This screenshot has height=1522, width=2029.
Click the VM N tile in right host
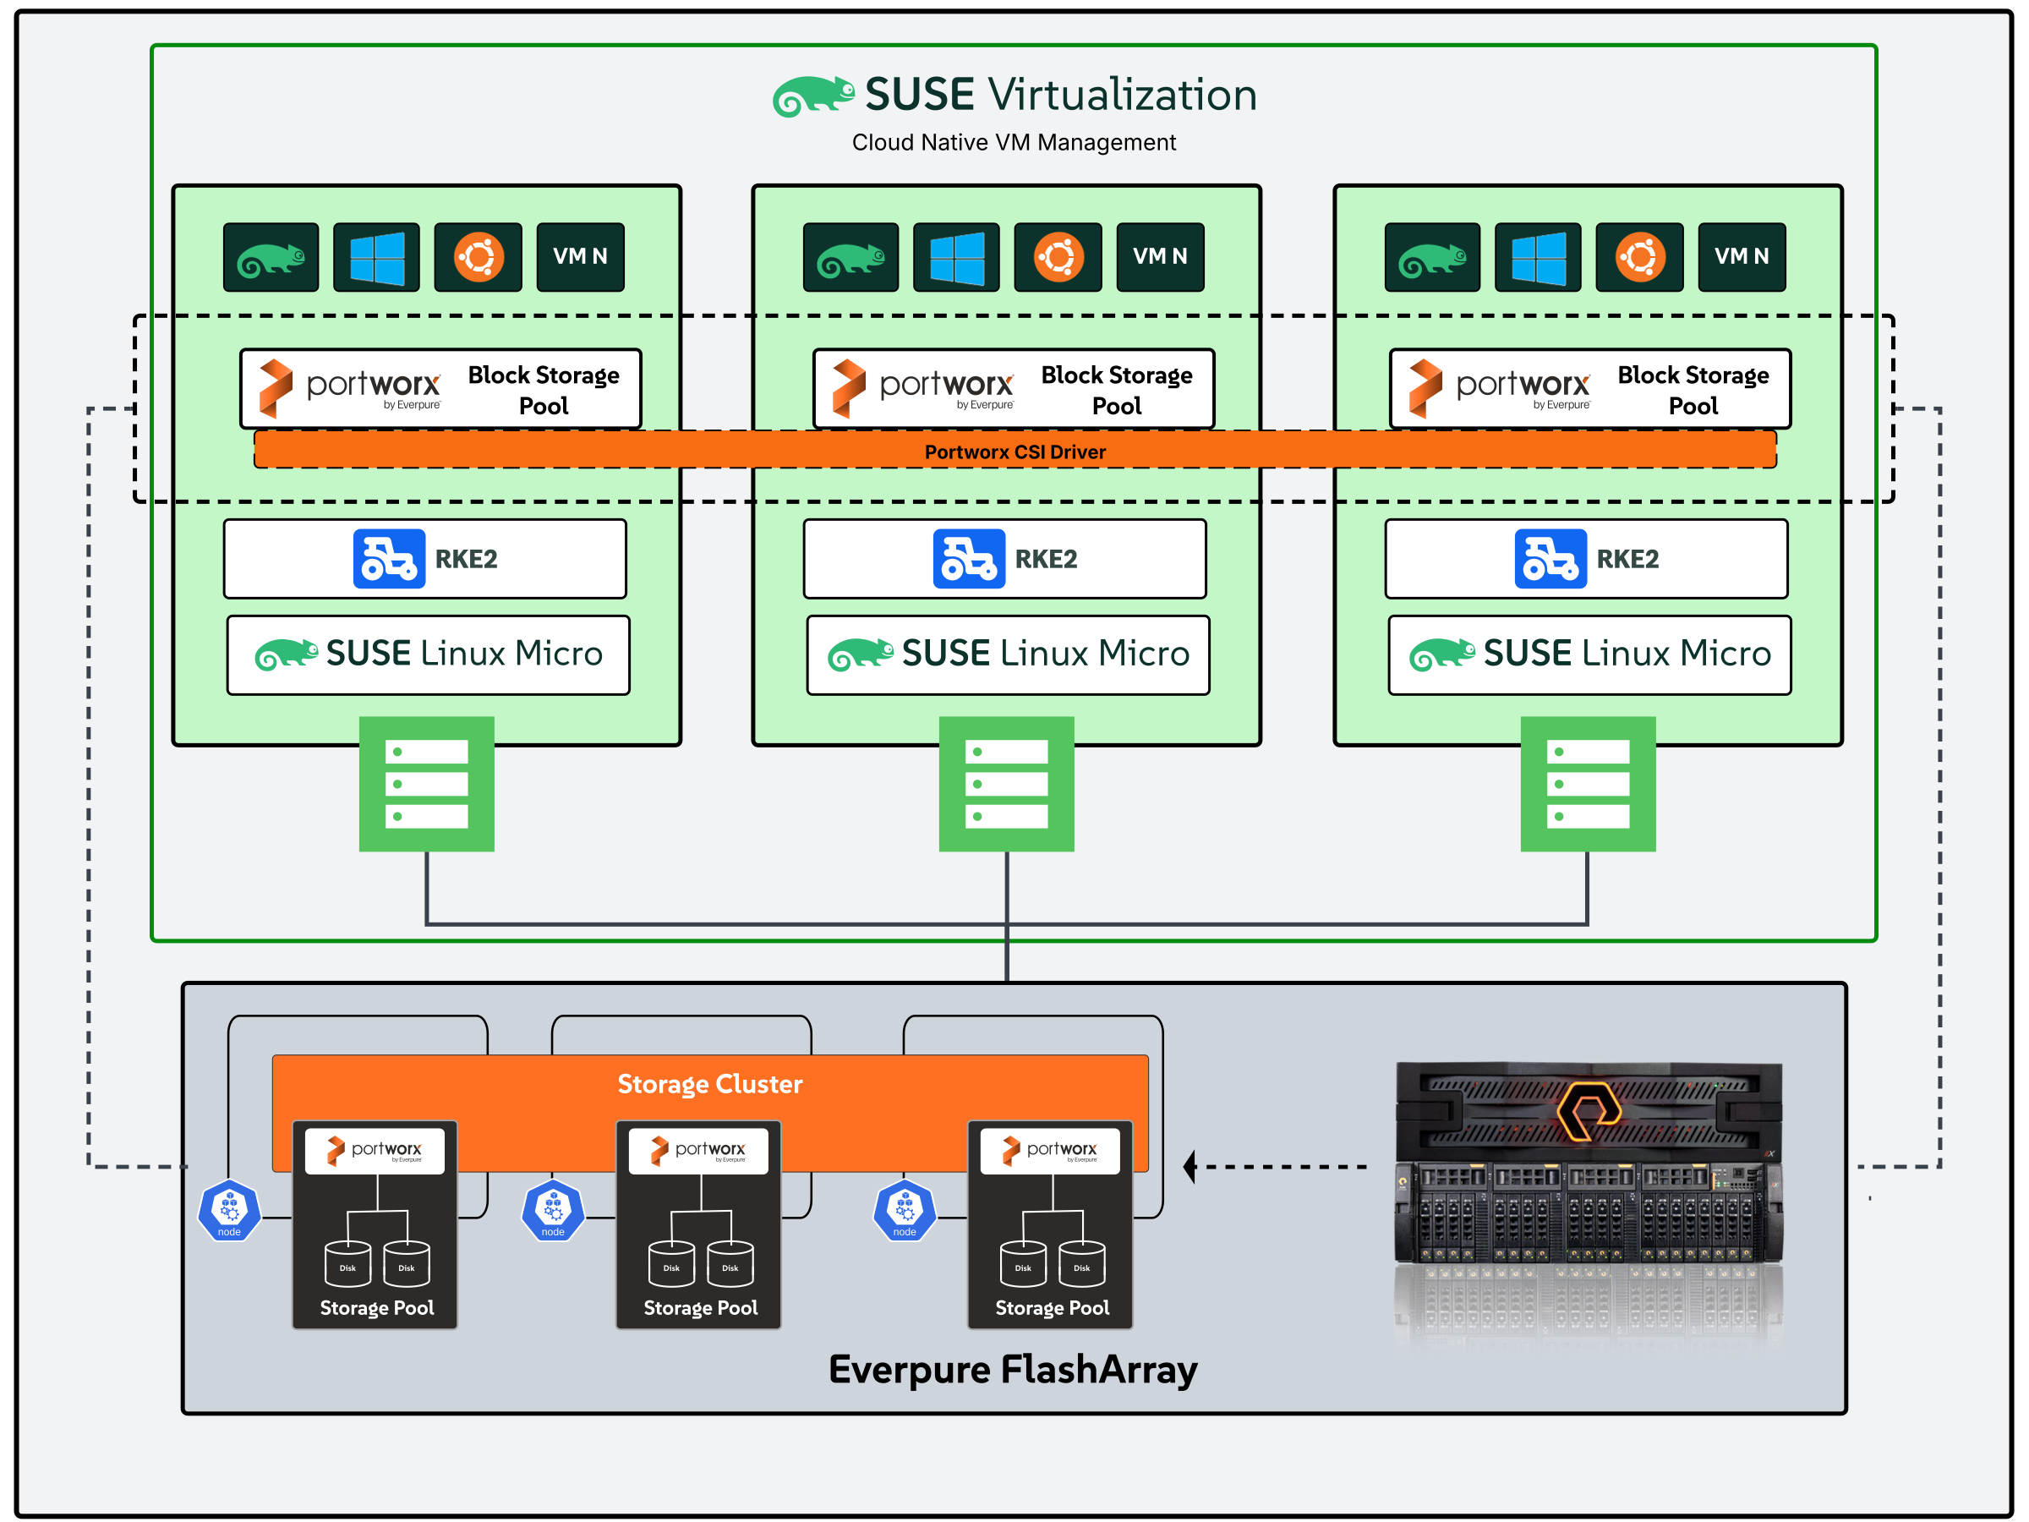coord(1741,257)
